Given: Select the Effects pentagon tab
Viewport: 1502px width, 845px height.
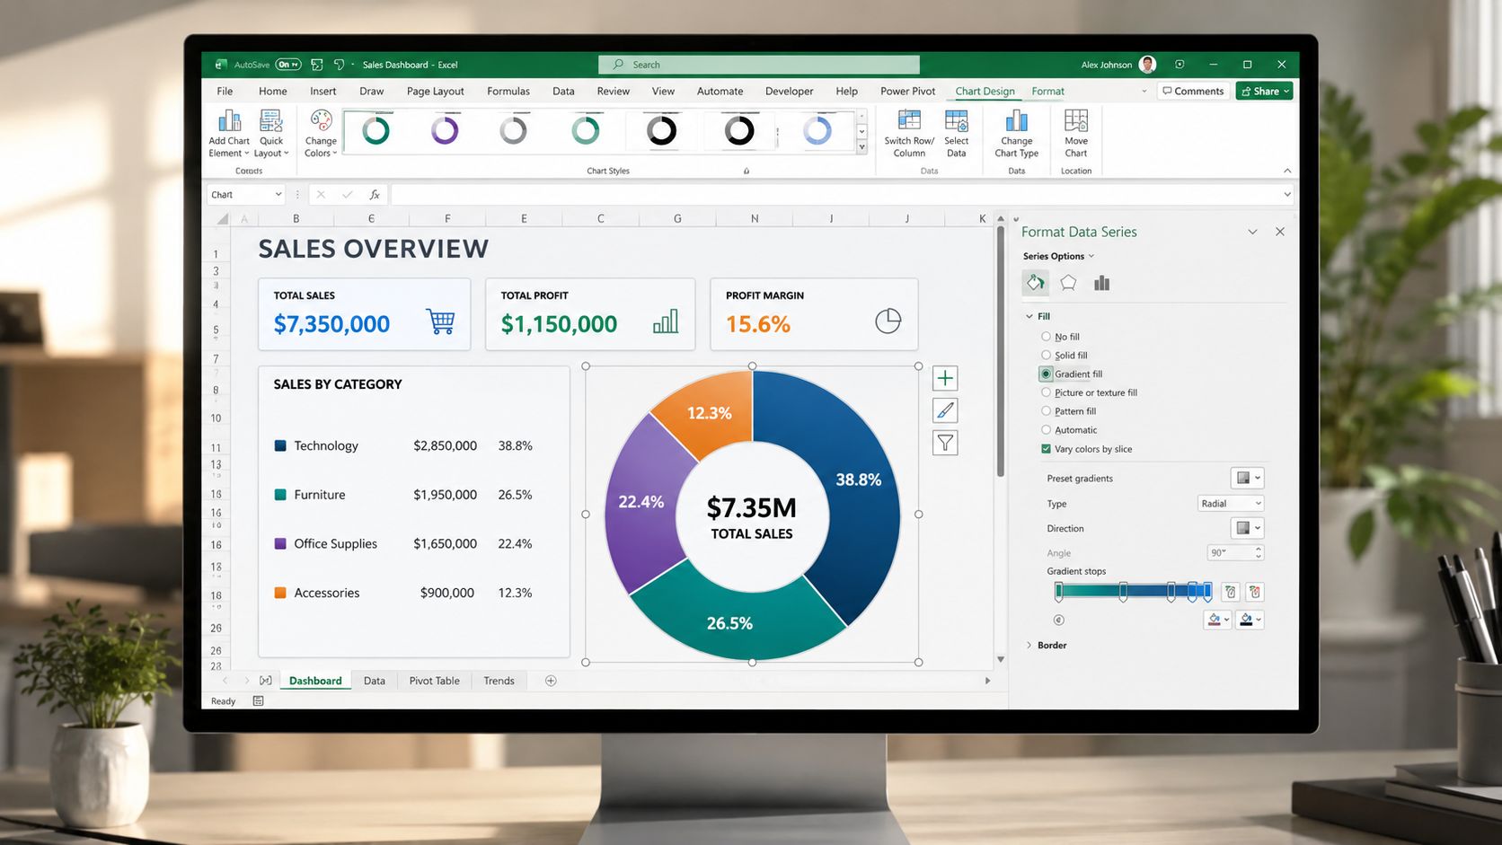Looking at the screenshot, I should pos(1068,283).
